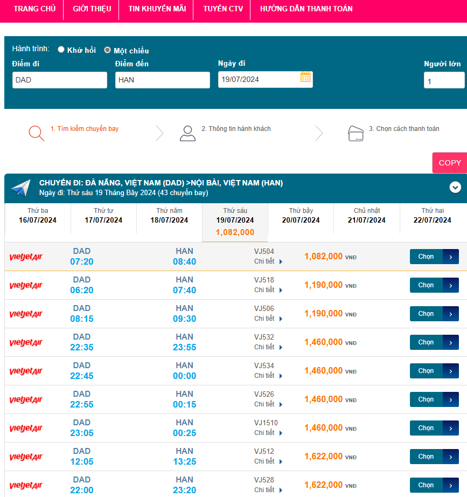This screenshot has width=467, height=497.
Task: Open Hướng Dẫn Thanh Toán menu item
Action: [306, 9]
